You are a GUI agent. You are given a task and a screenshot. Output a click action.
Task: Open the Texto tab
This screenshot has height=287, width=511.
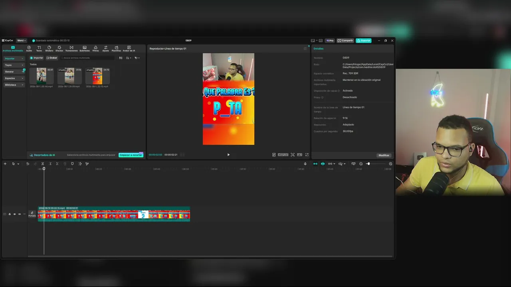39,49
